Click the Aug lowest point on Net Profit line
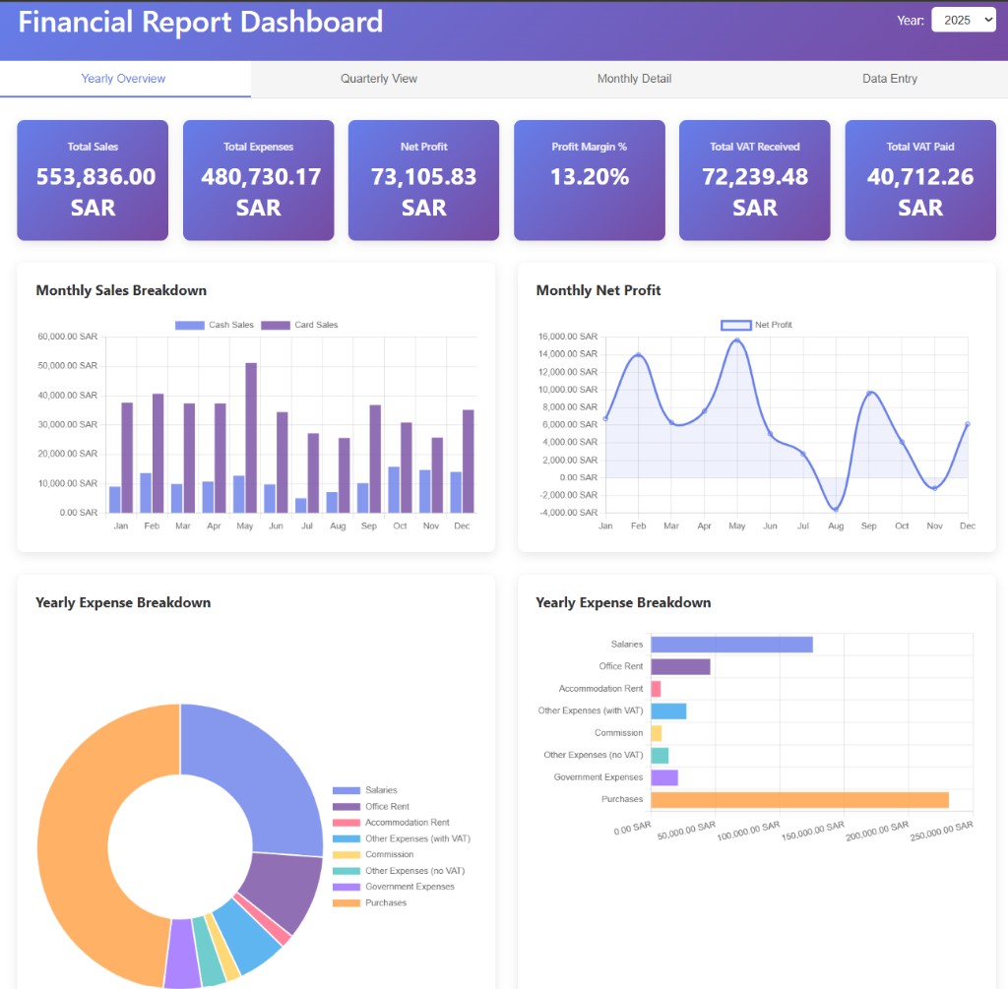Image resolution: width=1008 pixels, height=989 pixels. pos(836,510)
